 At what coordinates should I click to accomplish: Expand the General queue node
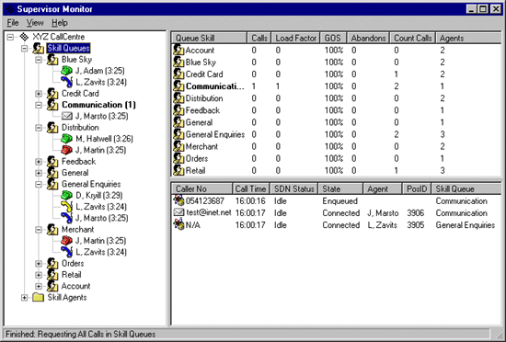point(39,173)
